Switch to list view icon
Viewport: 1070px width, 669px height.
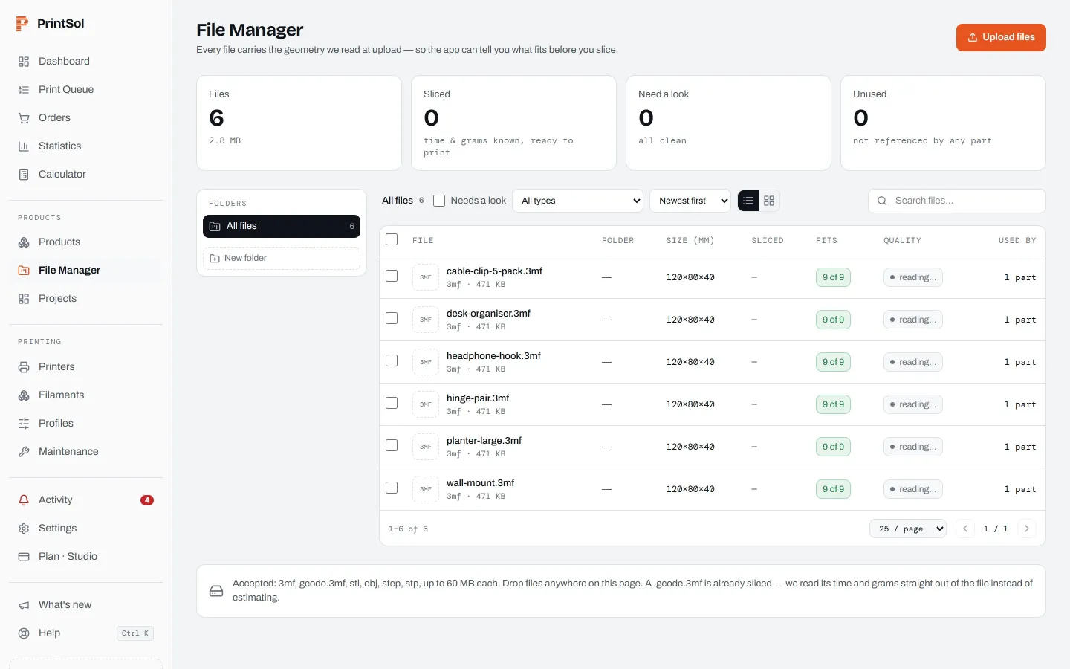[x=748, y=201]
